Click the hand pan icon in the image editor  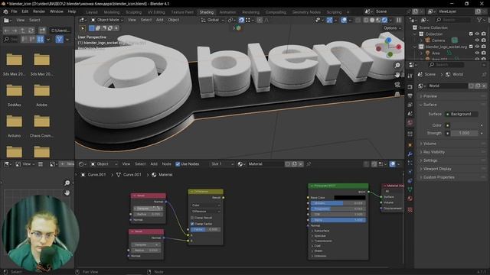67,192
